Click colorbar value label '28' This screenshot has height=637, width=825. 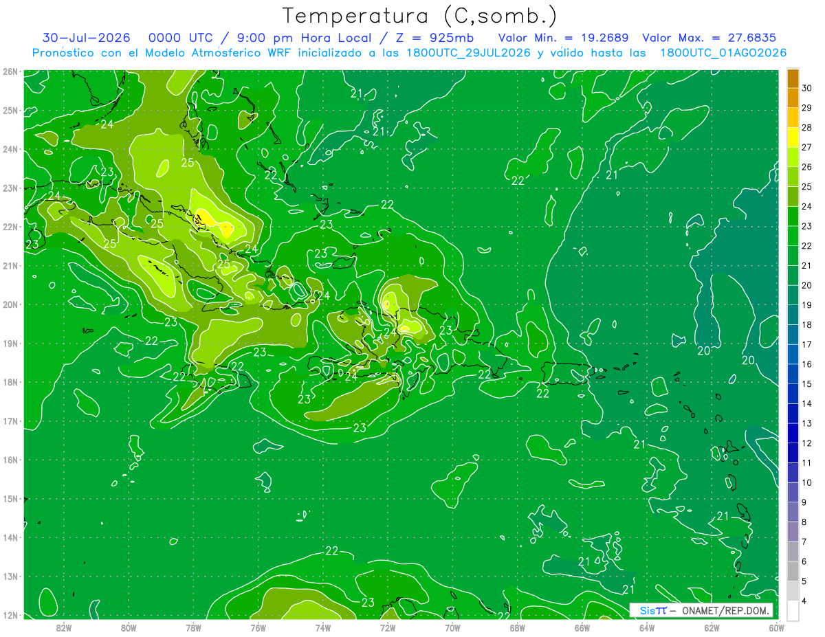[807, 128]
